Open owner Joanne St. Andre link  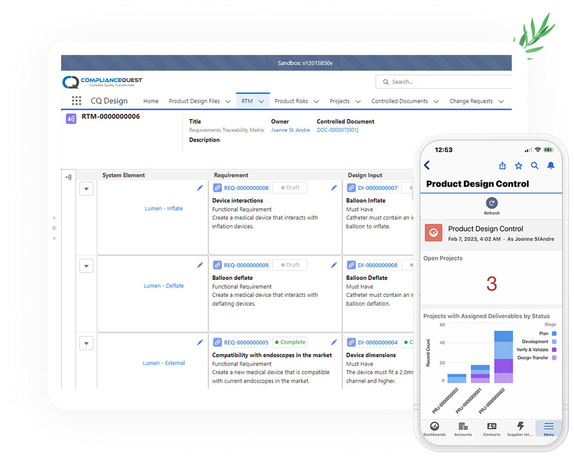(290, 130)
